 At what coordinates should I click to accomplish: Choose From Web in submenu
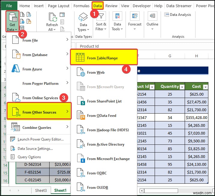[x=104, y=72]
